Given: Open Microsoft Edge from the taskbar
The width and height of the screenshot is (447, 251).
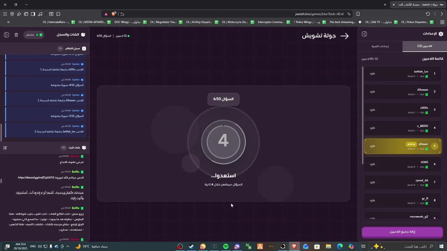Looking at the screenshot, I should coord(340,246).
